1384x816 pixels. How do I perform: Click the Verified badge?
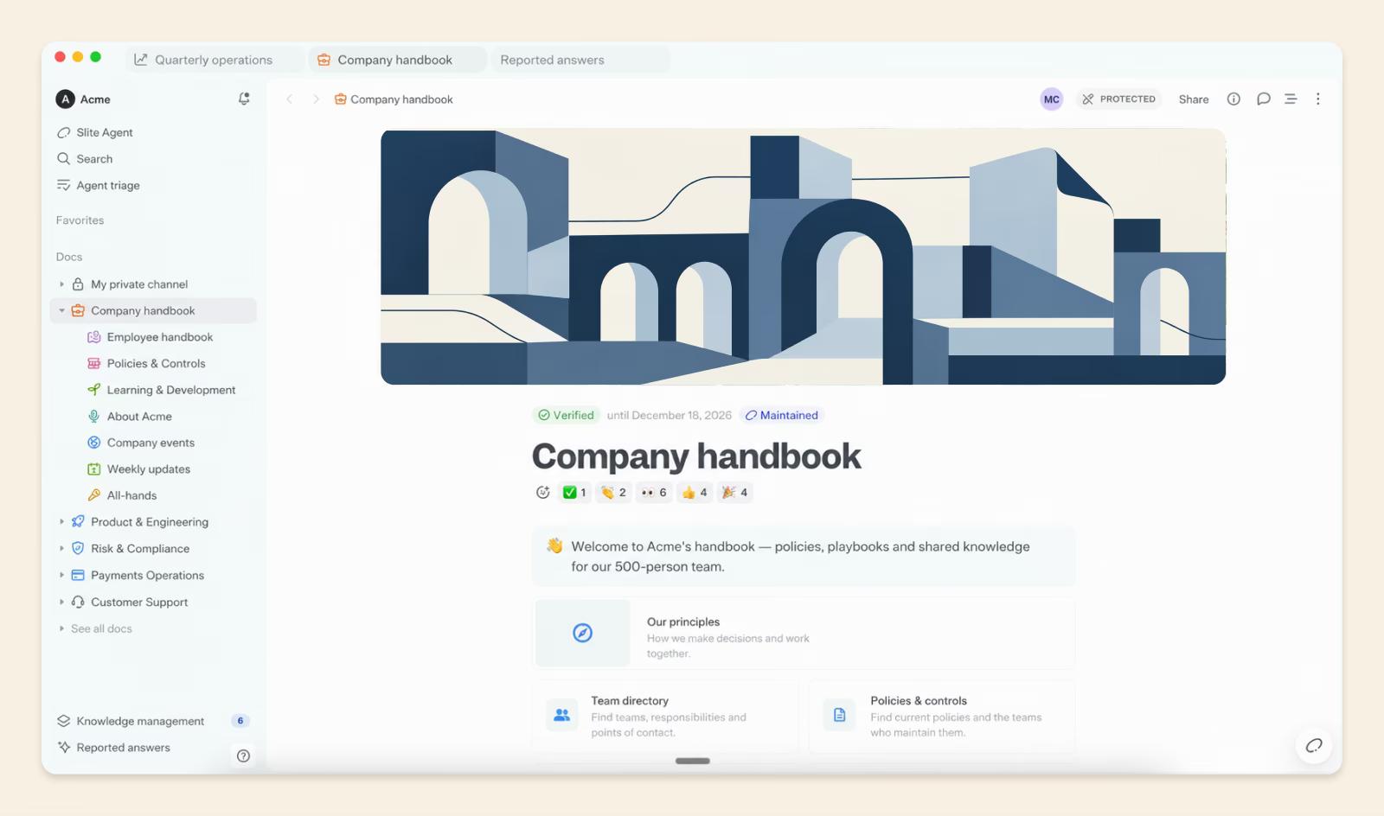click(566, 416)
